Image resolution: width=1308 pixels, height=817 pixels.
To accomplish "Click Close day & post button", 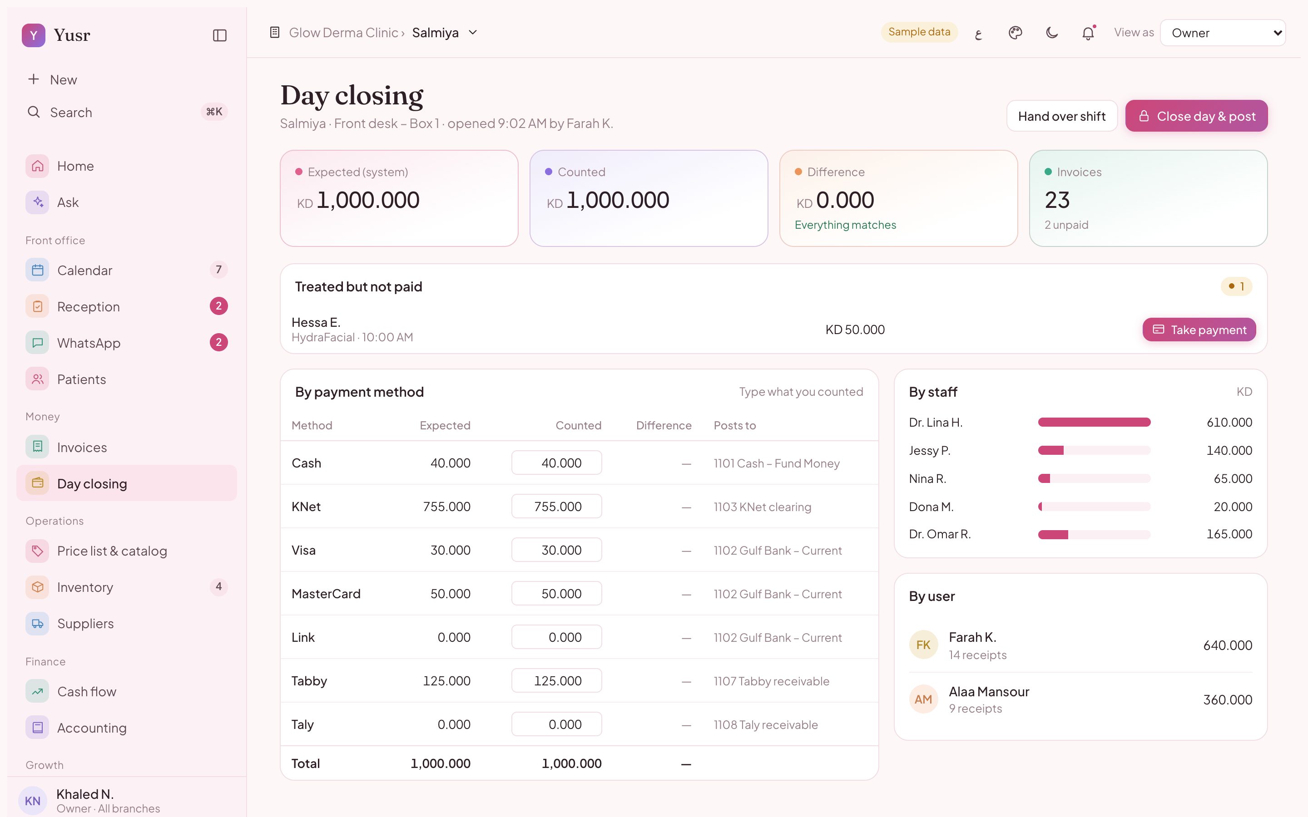I will [1196, 116].
